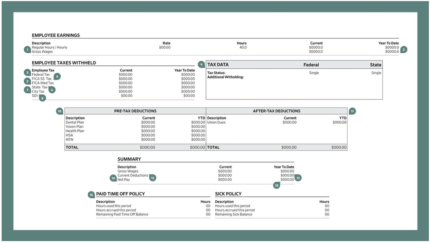Click marker 8 beside SDI

[x=42, y=98]
